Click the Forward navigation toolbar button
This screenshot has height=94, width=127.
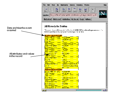point(51,10)
